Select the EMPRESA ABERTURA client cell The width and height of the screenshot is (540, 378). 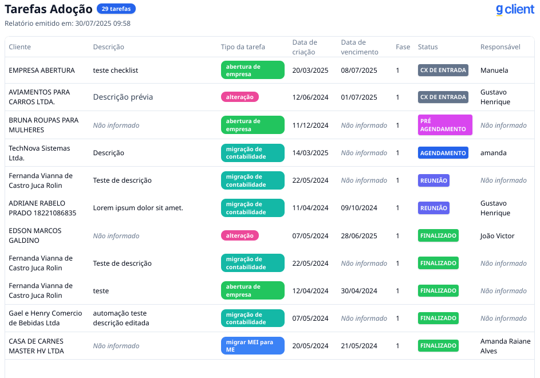coord(42,70)
